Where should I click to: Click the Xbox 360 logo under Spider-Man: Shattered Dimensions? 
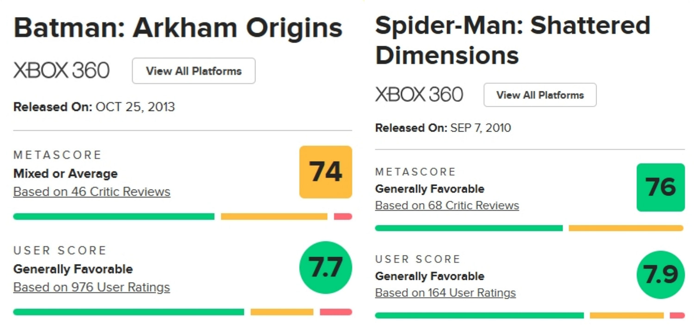[419, 95]
